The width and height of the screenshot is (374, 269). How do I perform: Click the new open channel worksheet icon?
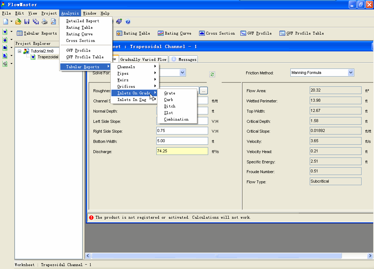point(5,32)
